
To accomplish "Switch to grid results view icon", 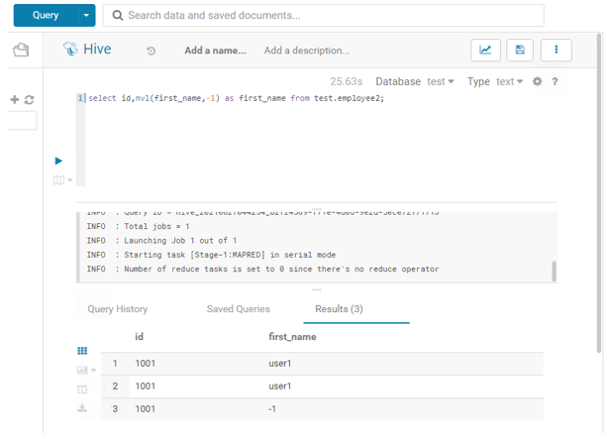I will pos(82,351).
